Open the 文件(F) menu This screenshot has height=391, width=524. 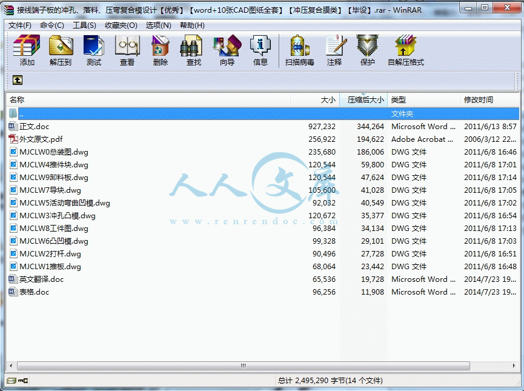pos(20,25)
